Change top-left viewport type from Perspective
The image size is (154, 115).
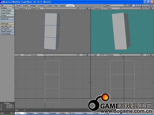click(22, 8)
